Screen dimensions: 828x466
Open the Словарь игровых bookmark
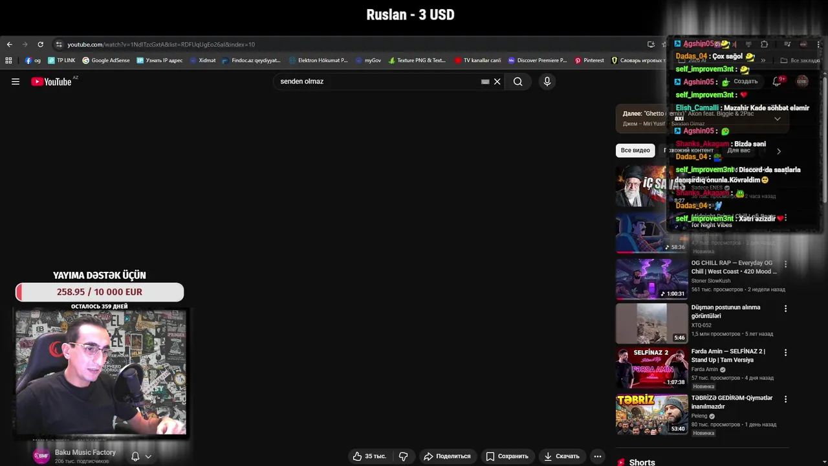(638, 60)
